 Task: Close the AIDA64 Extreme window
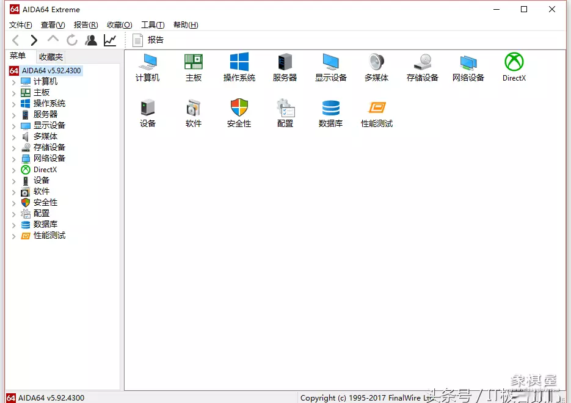tap(552, 9)
